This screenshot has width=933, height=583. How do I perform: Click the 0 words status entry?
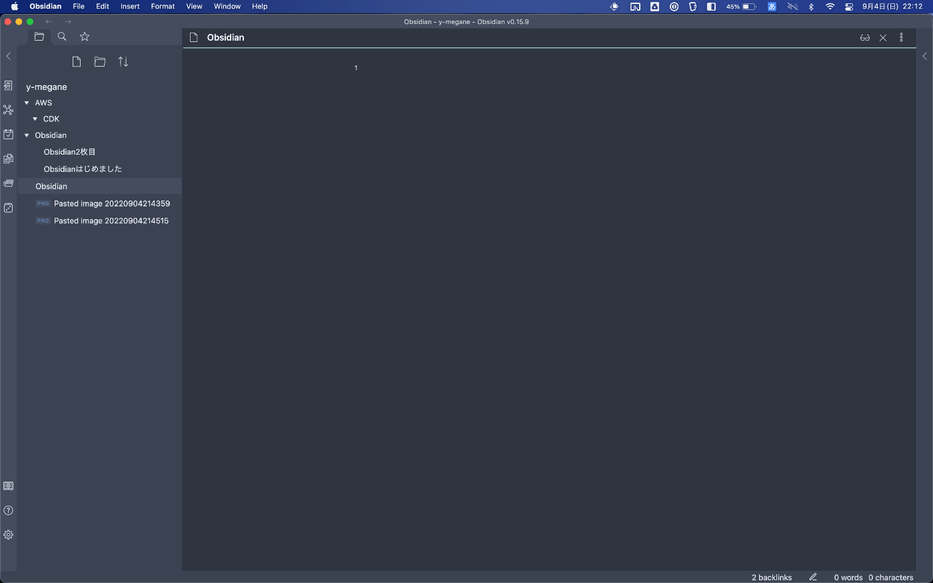848,578
